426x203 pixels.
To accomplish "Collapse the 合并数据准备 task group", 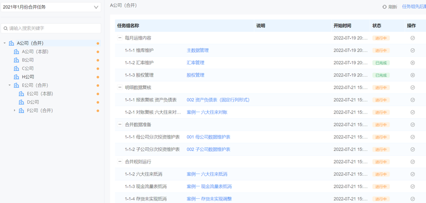I will pos(120,125).
